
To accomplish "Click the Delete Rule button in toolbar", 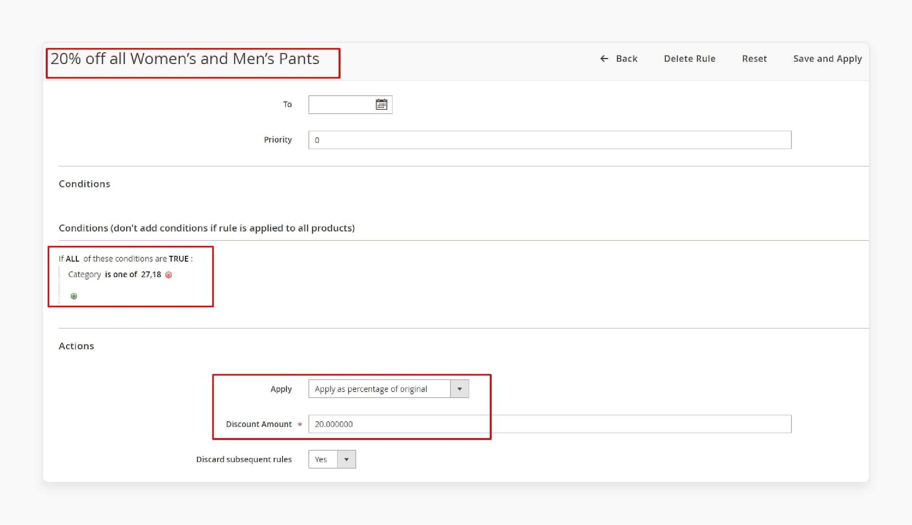I will 690,58.
